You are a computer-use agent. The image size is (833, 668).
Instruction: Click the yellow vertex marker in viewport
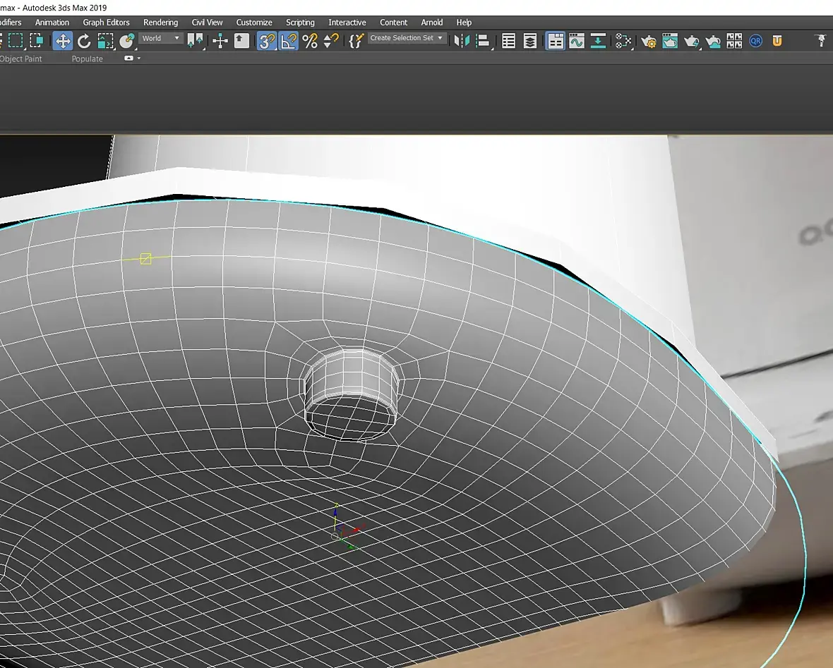click(x=145, y=259)
